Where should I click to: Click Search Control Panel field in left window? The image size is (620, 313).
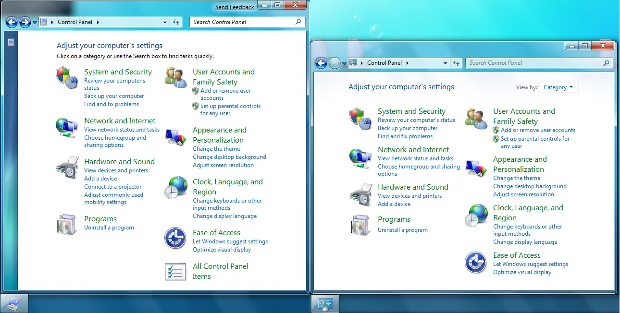pyautogui.click(x=248, y=22)
